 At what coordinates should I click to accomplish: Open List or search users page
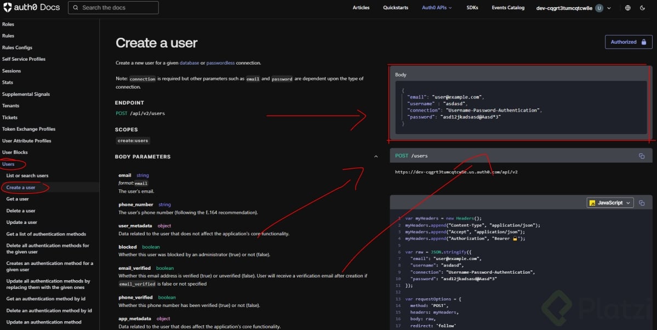tap(27, 176)
